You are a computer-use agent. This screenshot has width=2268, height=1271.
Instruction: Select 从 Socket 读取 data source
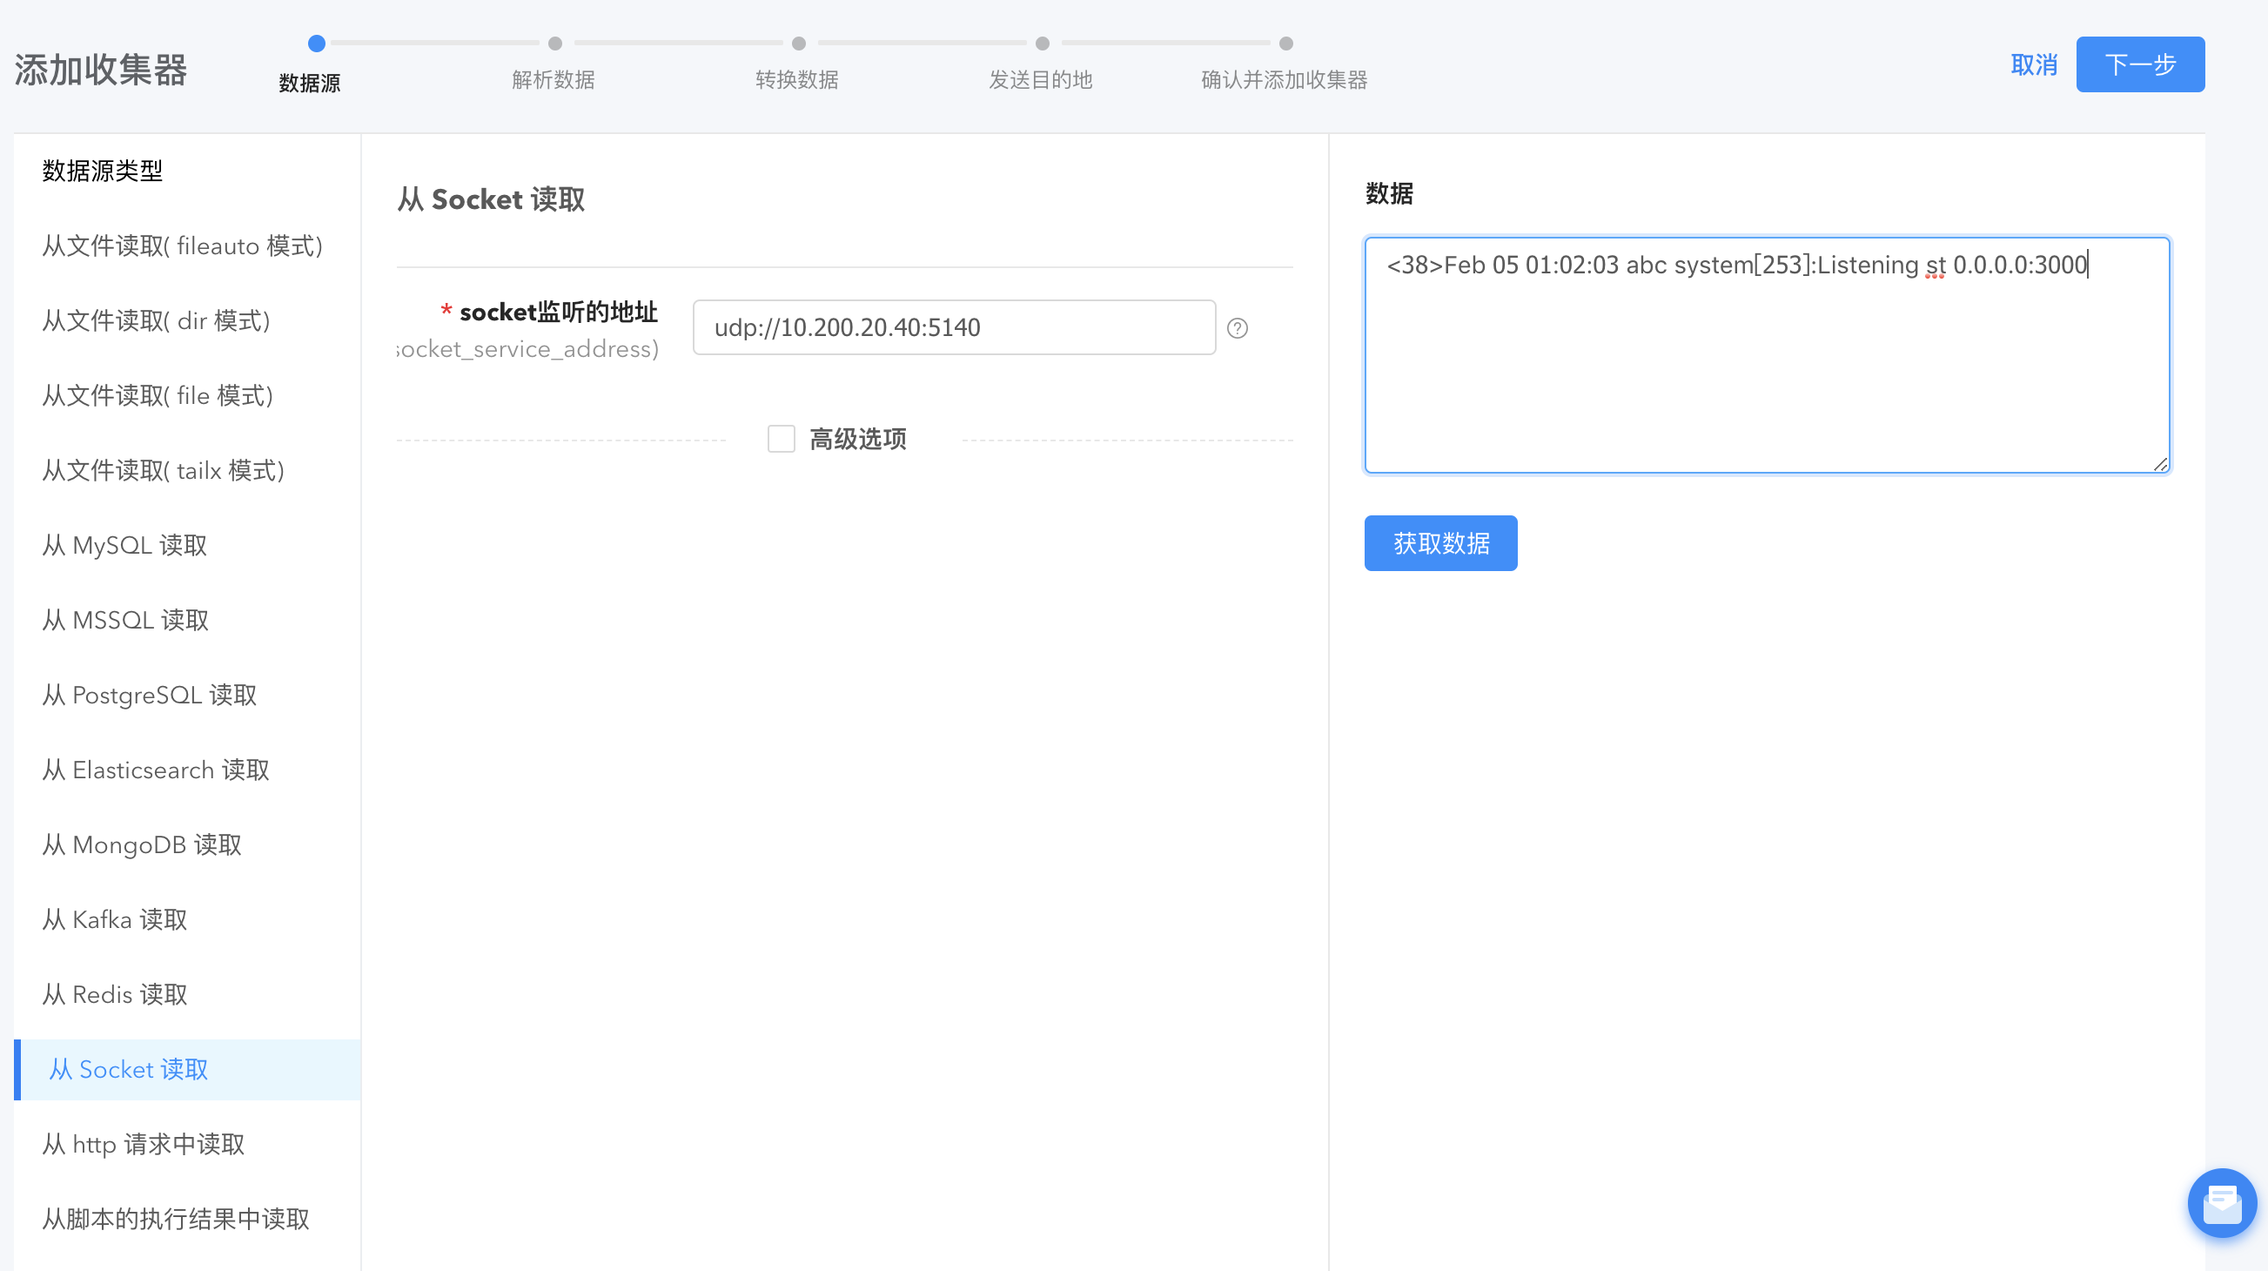(x=187, y=1069)
